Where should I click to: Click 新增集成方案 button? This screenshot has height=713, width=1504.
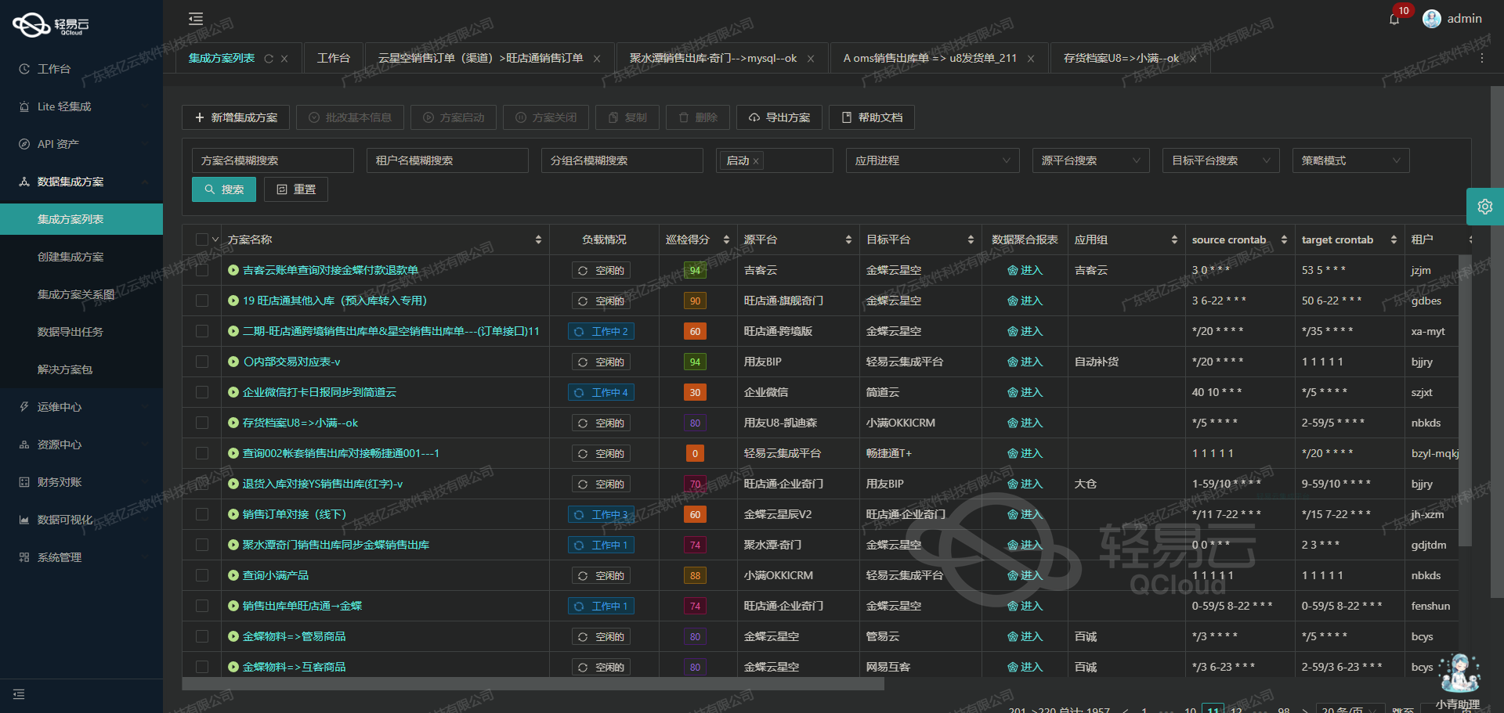[236, 117]
